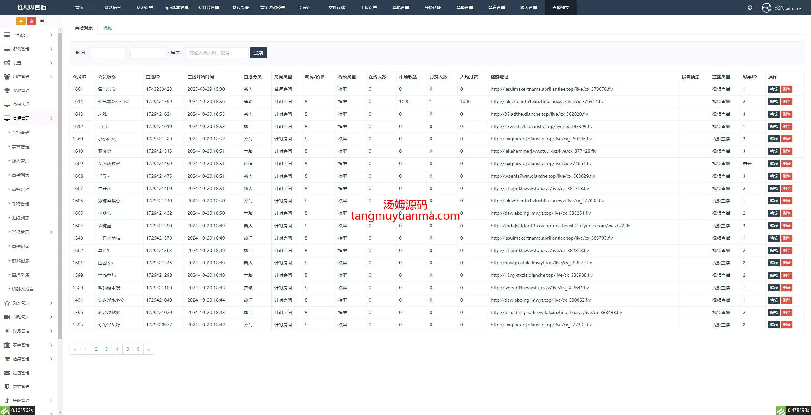Click the orange home icon button
Viewport: 811px width, 415px height.
21,21
